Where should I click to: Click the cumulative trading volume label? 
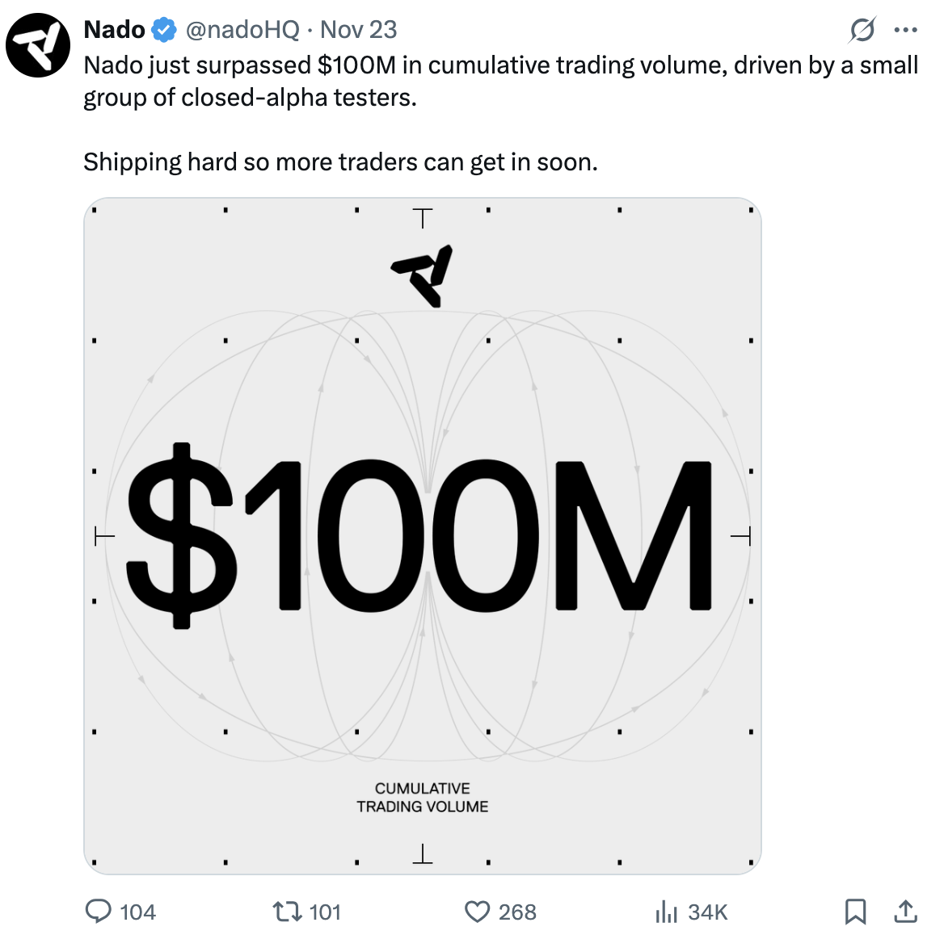point(423,797)
